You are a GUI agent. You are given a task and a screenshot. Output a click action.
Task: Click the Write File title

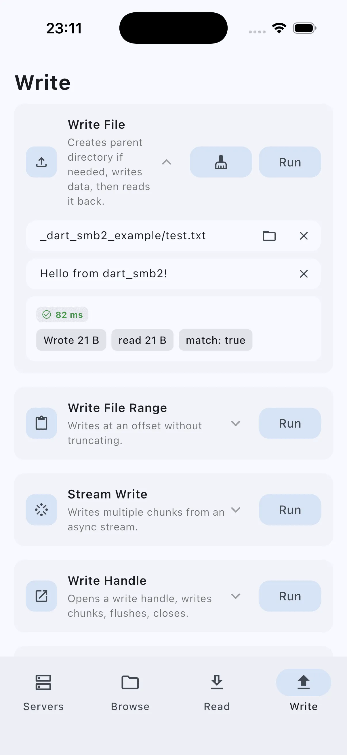point(96,125)
